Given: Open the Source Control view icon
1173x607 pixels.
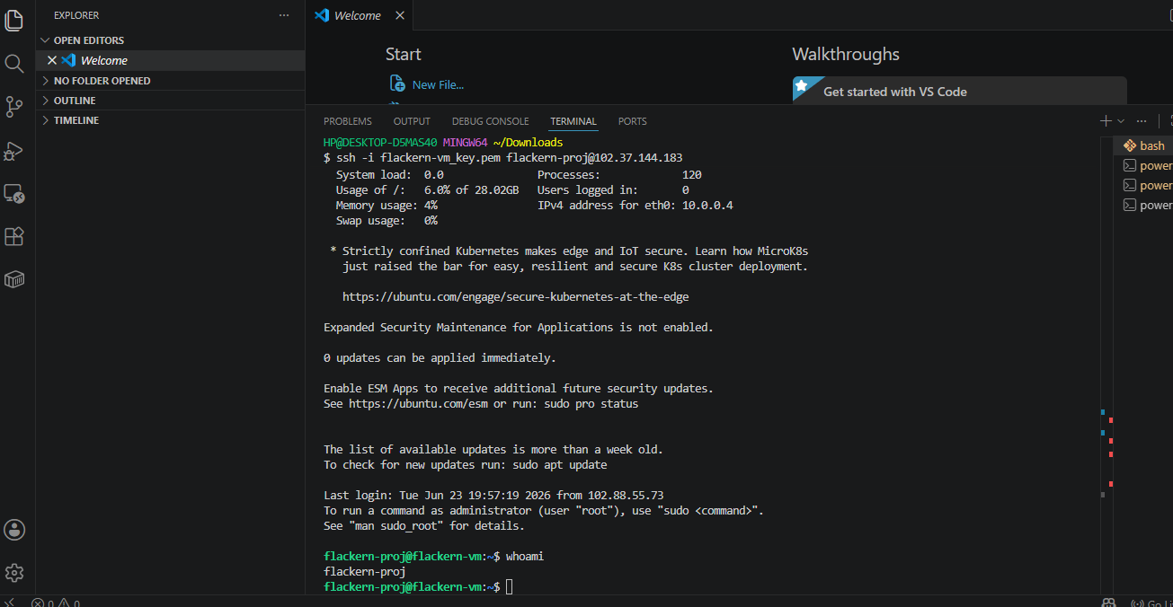Looking at the screenshot, I should coord(13,107).
